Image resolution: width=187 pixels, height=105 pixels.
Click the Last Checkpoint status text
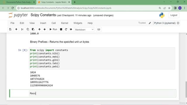pyautogui.click(x=74, y=15)
